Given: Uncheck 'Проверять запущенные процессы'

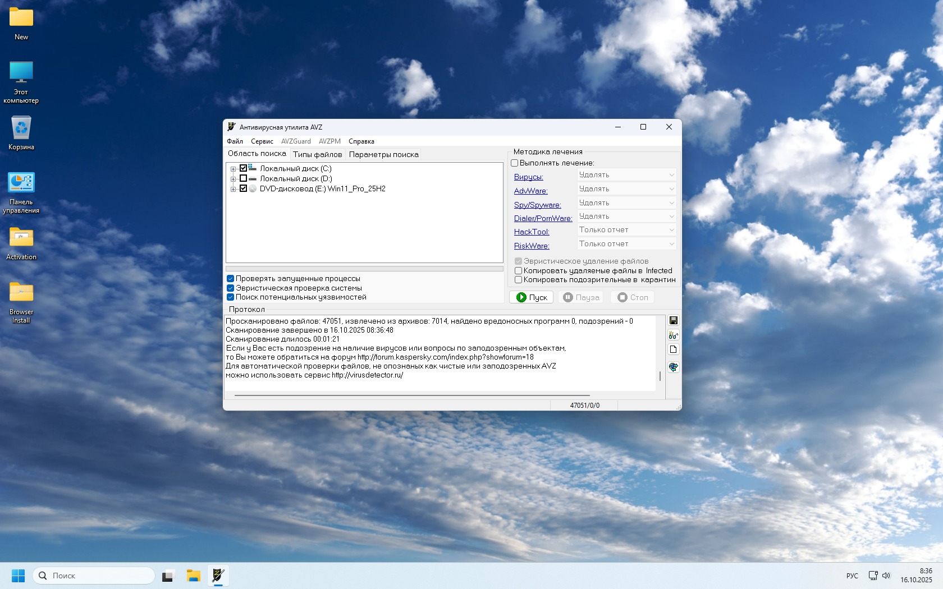Looking at the screenshot, I should coord(230,278).
